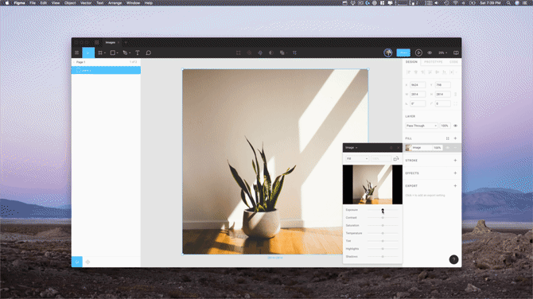Switch to the Prototype tab
The width and height of the screenshot is (533, 299).
433,62
